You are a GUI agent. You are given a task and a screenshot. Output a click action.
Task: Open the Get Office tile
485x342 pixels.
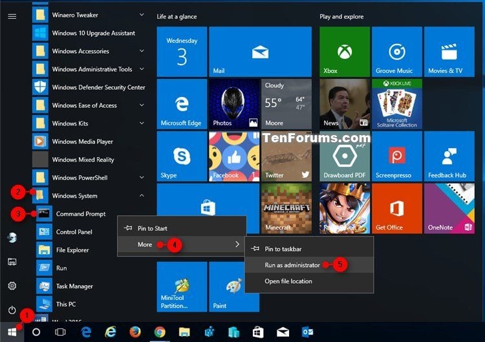397,208
